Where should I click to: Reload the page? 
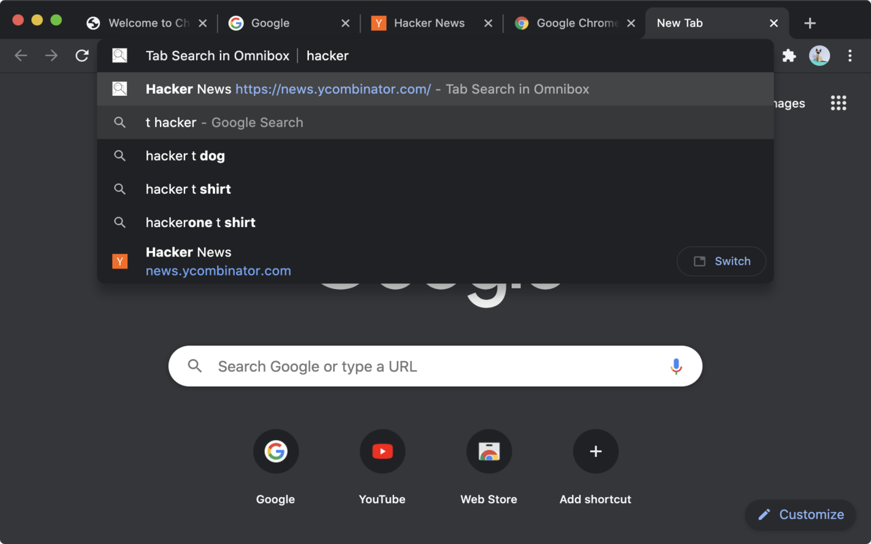pyautogui.click(x=82, y=56)
